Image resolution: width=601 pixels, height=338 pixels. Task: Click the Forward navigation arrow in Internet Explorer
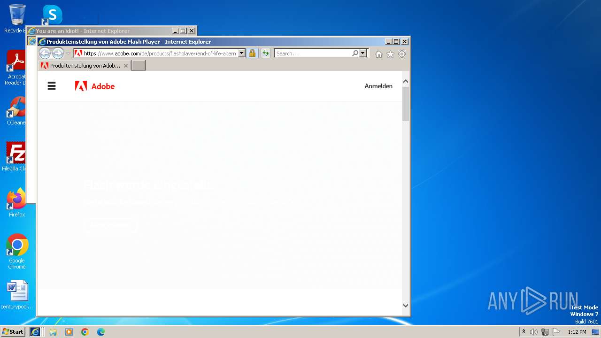tap(58, 54)
